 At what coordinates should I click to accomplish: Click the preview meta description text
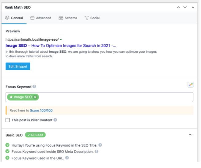(81, 54)
